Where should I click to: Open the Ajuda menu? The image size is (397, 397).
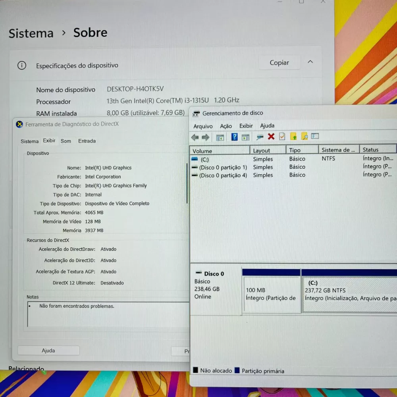click(267, 125)
